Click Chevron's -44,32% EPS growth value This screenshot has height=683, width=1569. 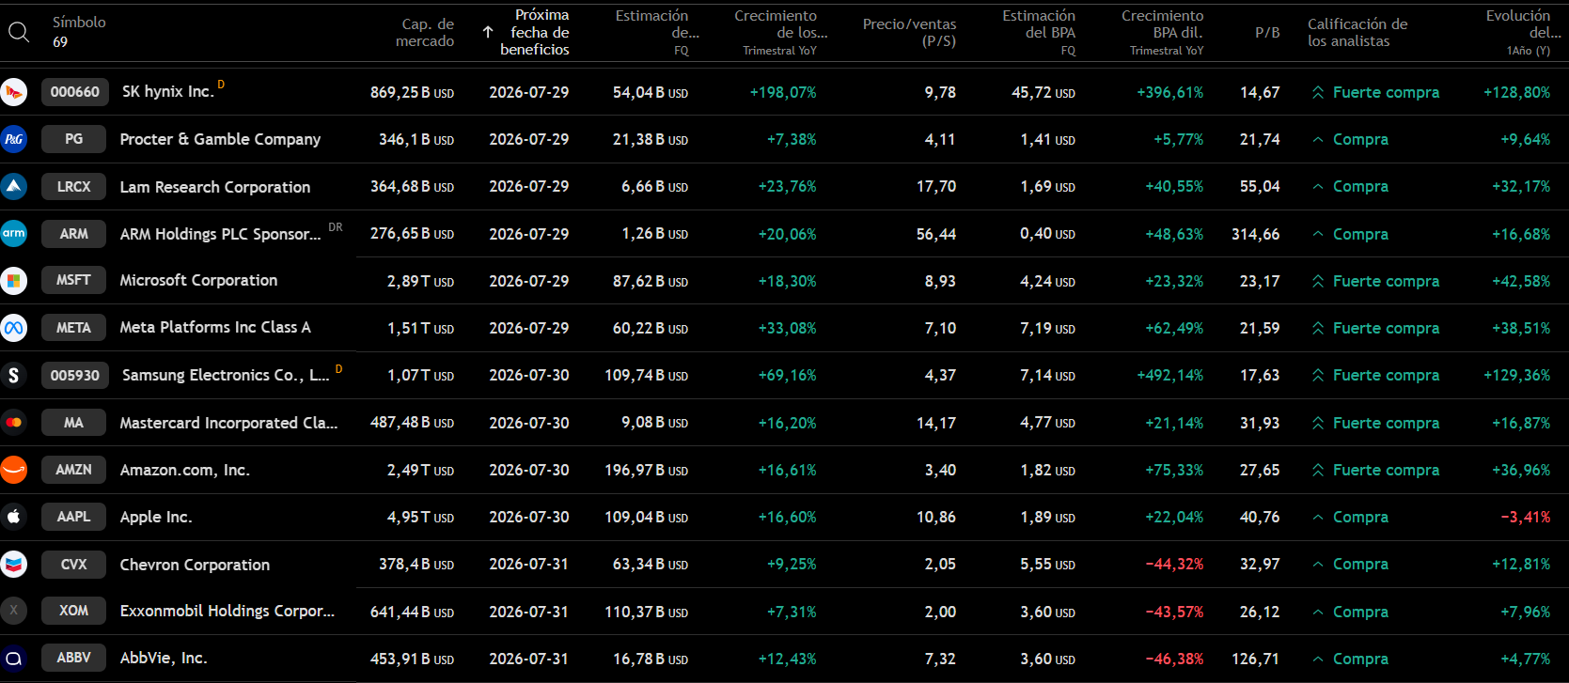coord(1174,564)
